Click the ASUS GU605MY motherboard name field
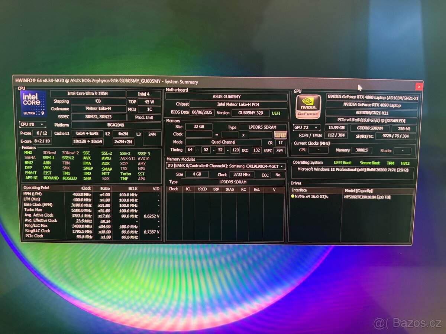Screen dimensions: 446x334 (226, 97)
